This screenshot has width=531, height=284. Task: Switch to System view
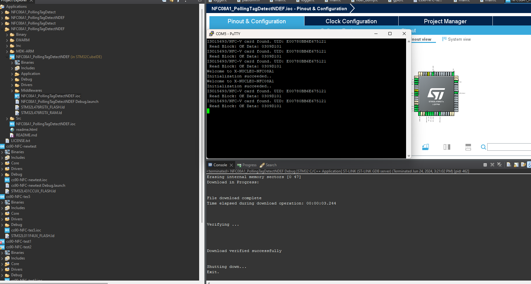click(456, 39)
